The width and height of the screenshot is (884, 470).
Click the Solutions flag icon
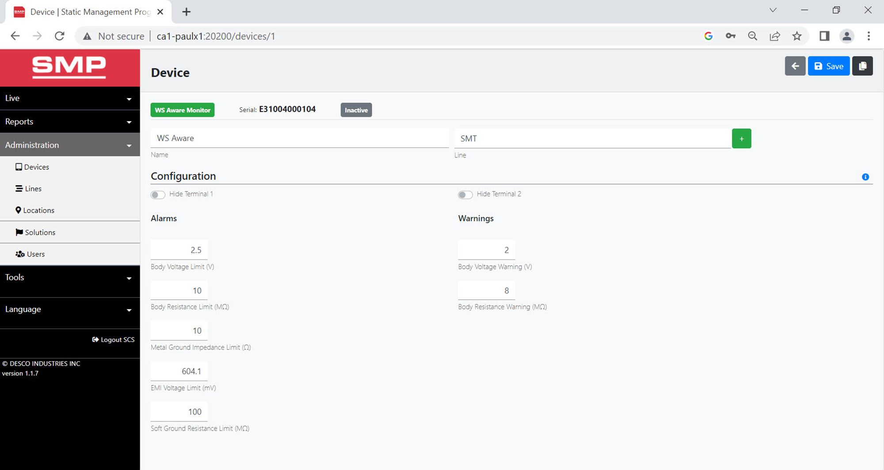point(19,232)
